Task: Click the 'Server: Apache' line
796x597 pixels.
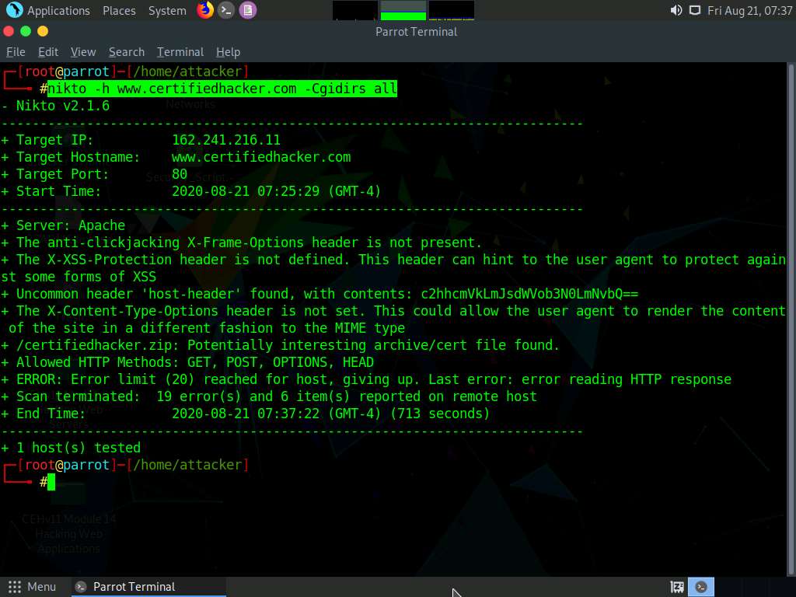Action: (x=63, y=225)
